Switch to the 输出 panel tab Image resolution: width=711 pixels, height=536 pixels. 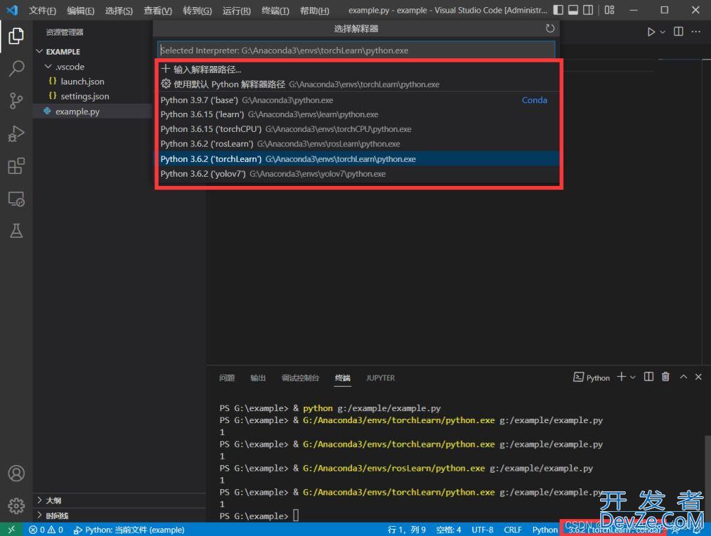click(258, 378)
